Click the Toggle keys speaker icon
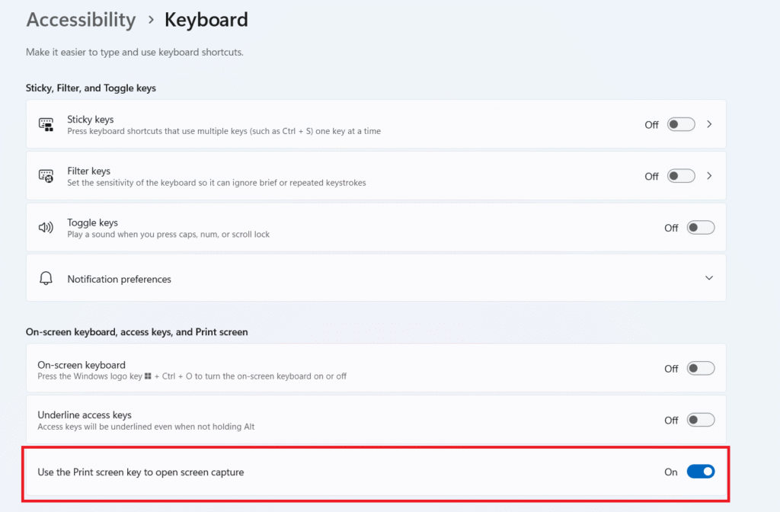 coord(46,228)
